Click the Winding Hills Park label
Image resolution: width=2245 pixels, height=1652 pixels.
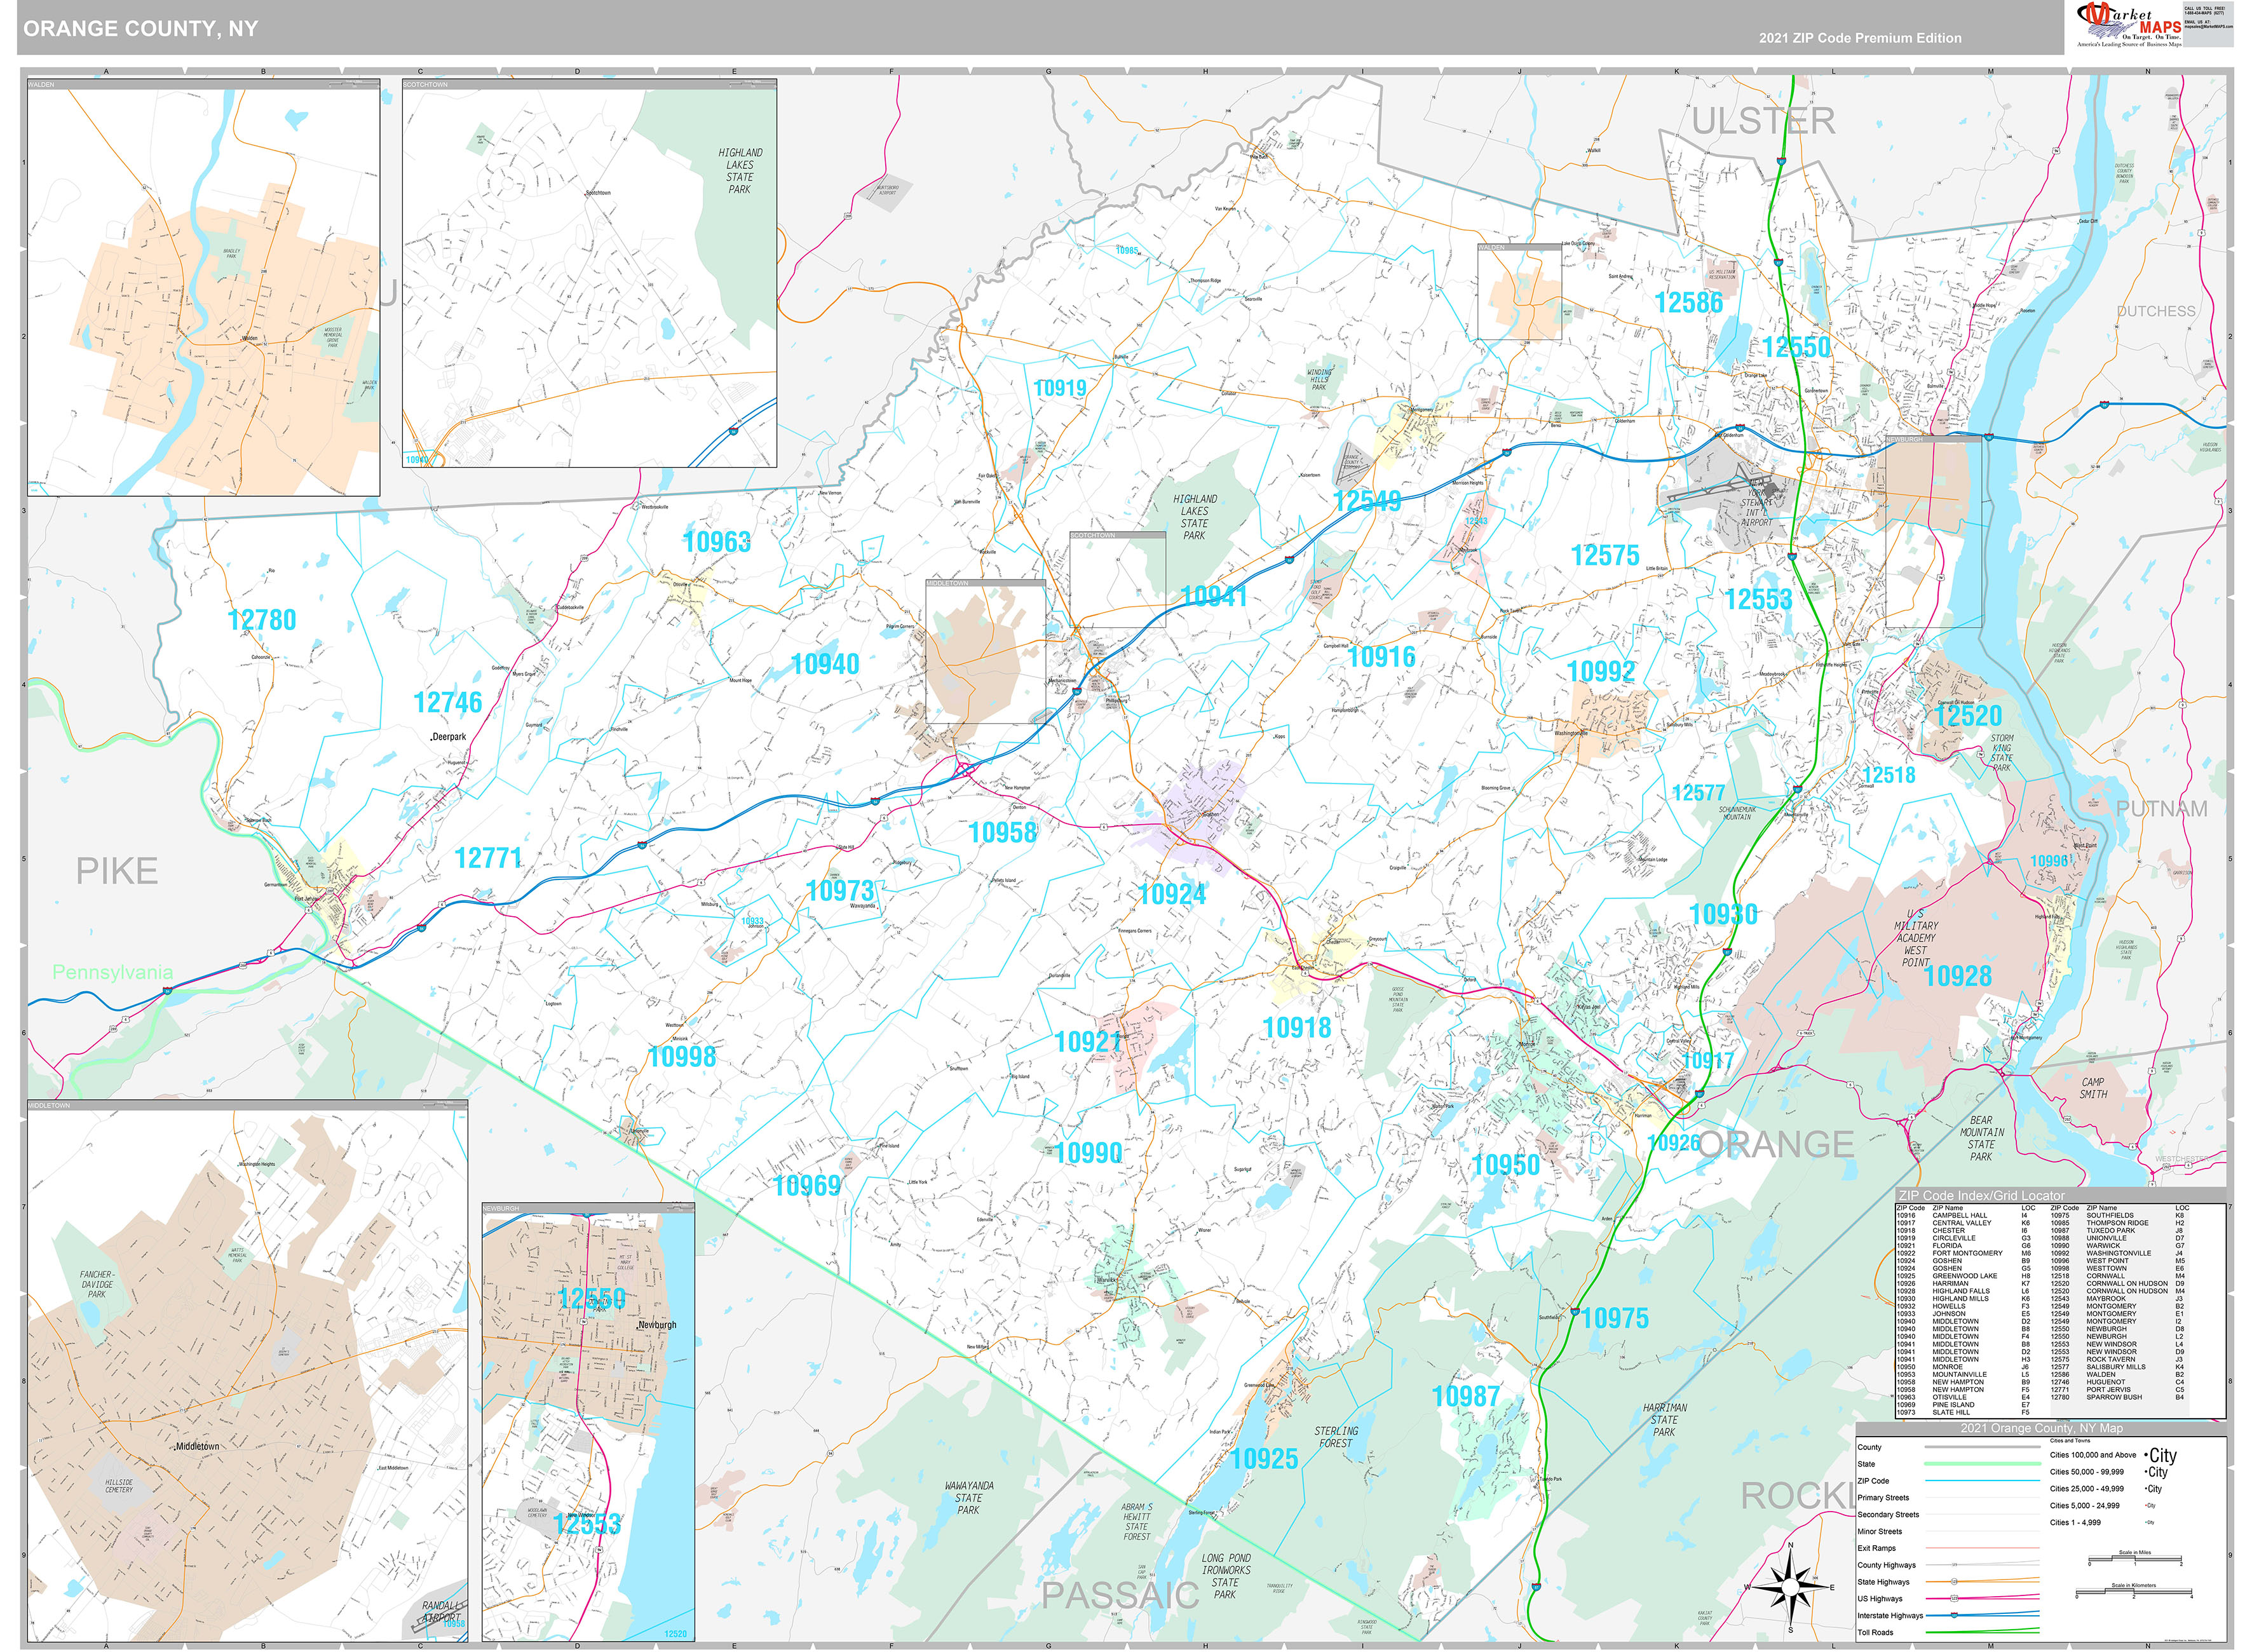(x=1319, y=380)
